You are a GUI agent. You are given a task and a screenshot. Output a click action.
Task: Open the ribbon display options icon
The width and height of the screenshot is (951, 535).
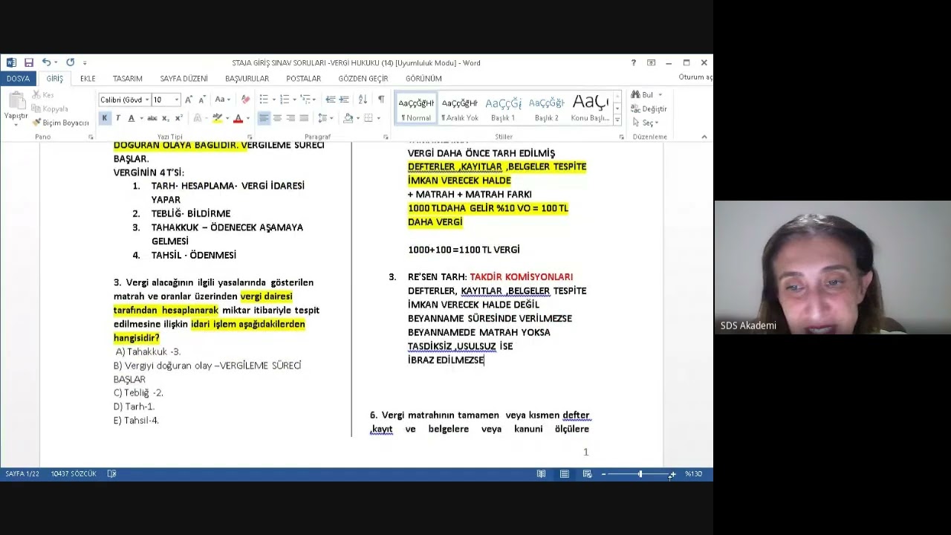(651, 63)
